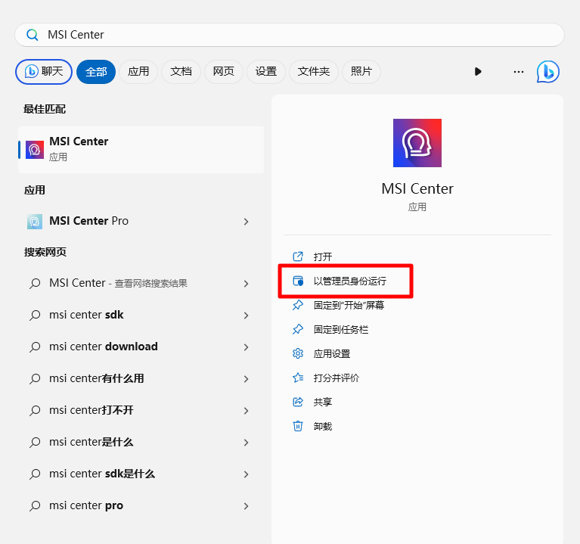Viewport: 580px width, 544px height.
Task: Click the gear icon for 应用设置
Action: click(298, 354)
